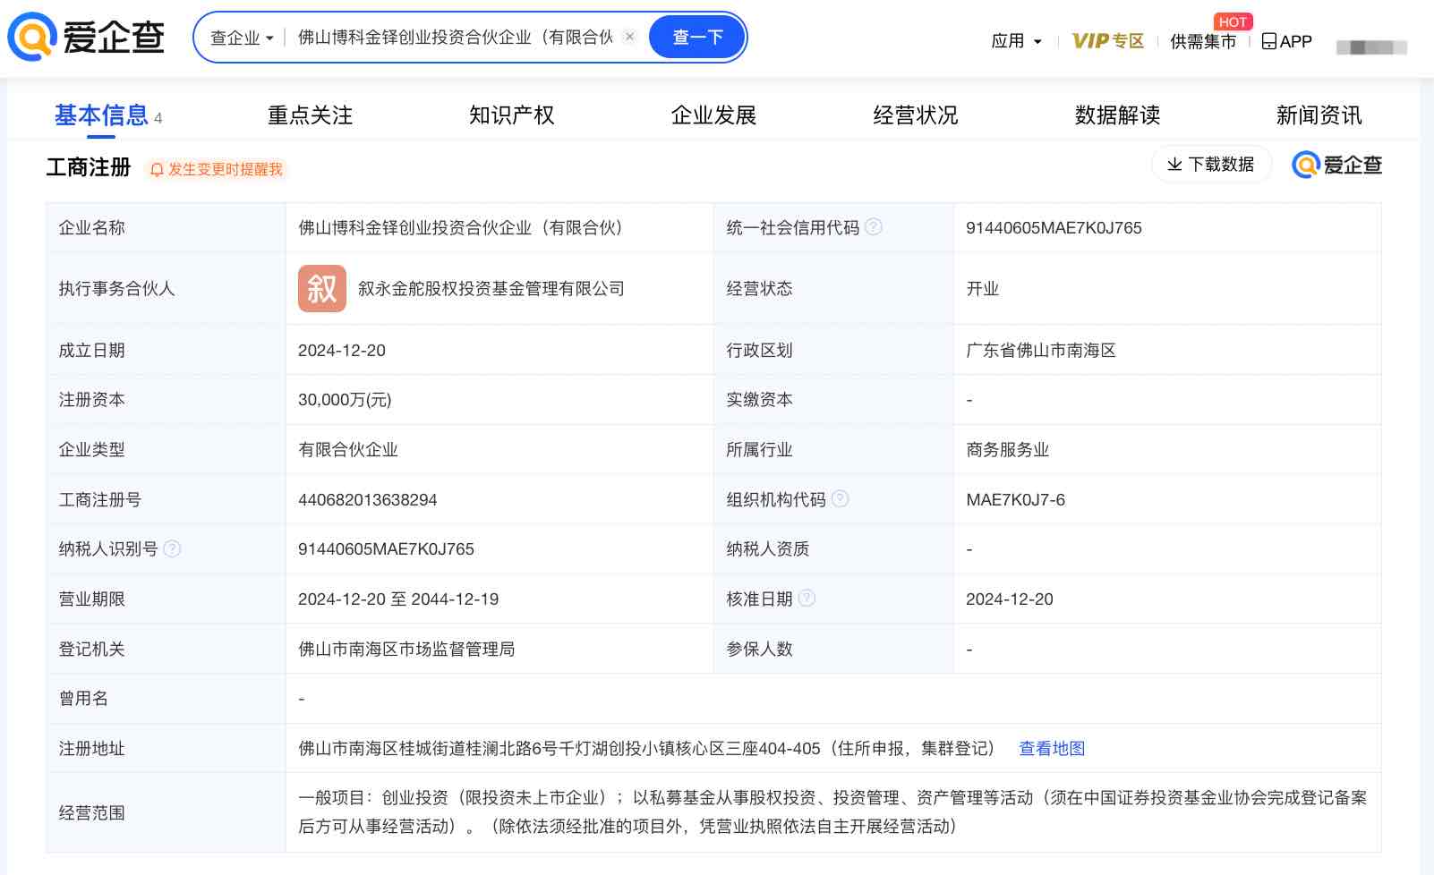Click the bell icon beside 发生变更时提醒我
The width and height of the screenshot is (1434, 875).
tap(156, 170)
